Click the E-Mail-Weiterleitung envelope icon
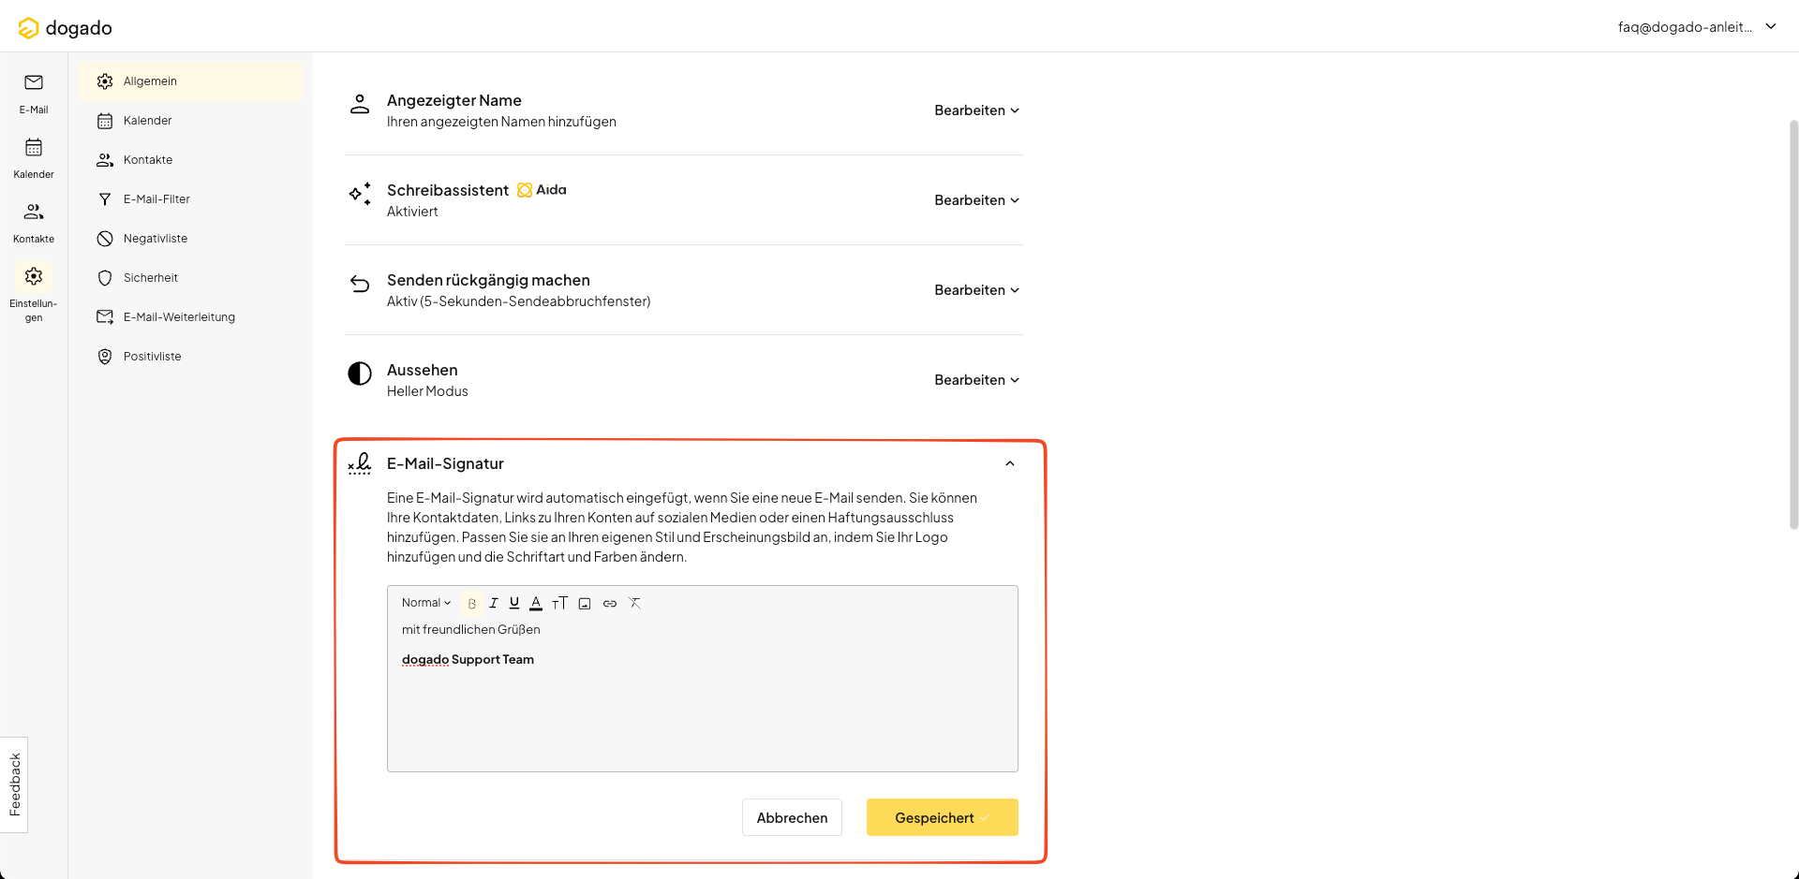The height and width of the screenshot is (879, 1799). click(x=105, y=317)
